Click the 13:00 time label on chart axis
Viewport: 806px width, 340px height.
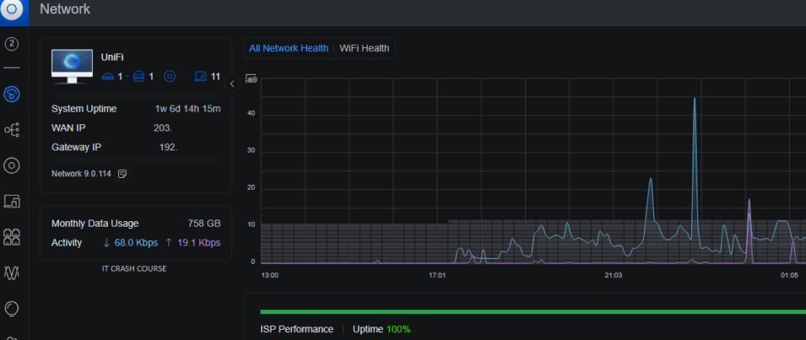coord(270,275)
